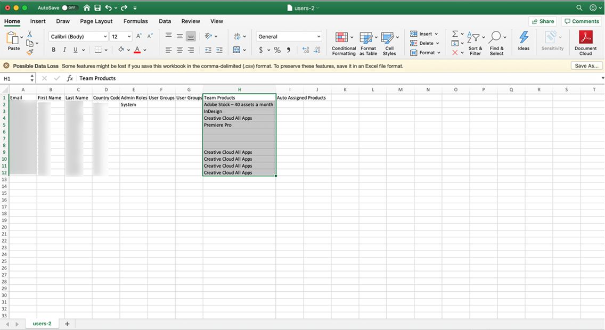This screenshot has height=330, width=605.
Task: Click Decrease Indent icon
Action: pos(208,49)
